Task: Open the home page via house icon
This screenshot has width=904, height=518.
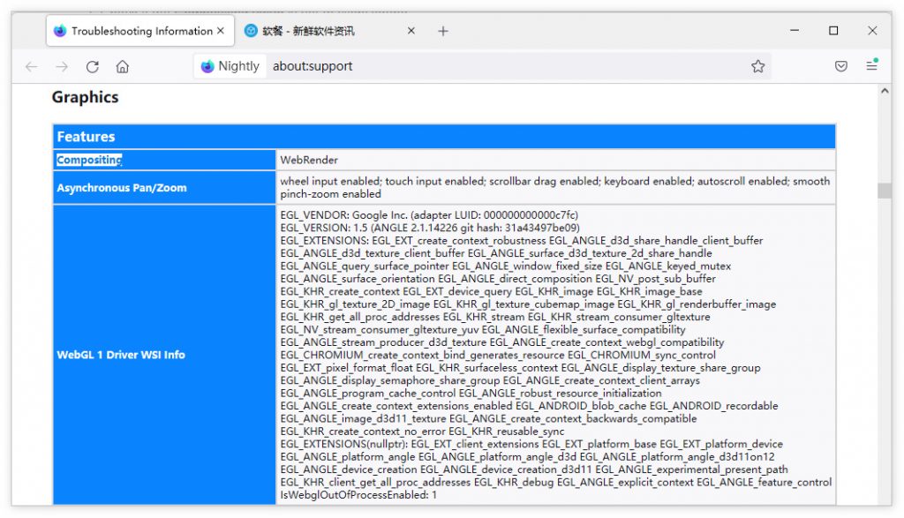Action: click(x=123, y=66)
